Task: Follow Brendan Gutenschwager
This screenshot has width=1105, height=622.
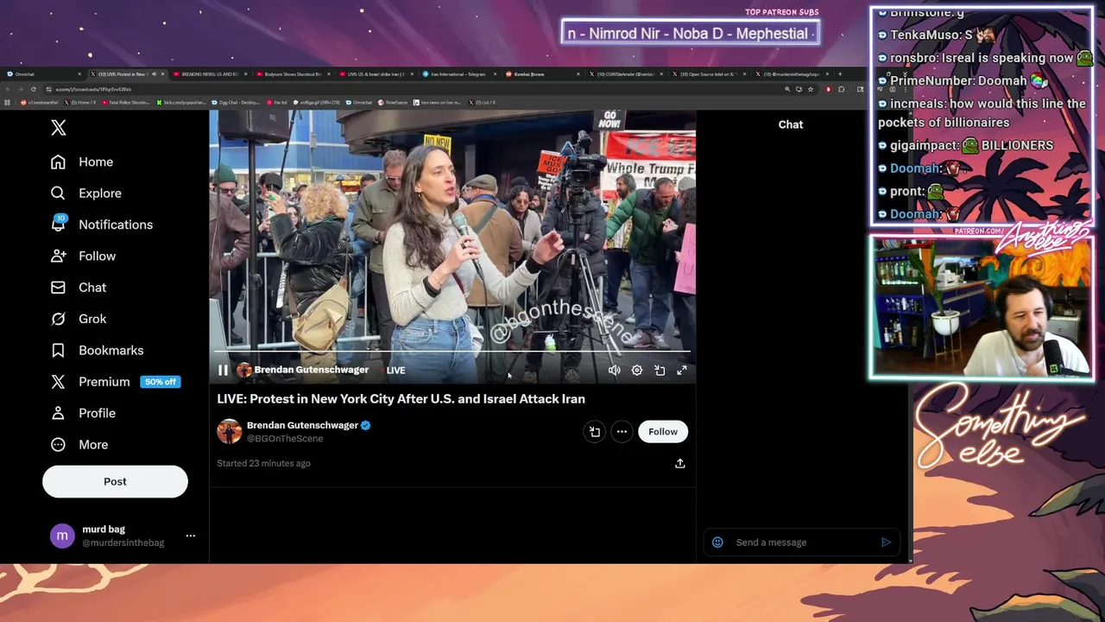Action: tap(663, 432)
